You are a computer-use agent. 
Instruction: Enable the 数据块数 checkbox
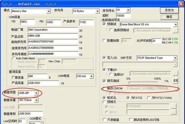pos(104,41)
